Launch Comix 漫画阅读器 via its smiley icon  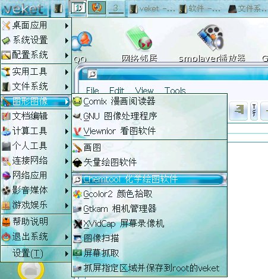[77, 102]
